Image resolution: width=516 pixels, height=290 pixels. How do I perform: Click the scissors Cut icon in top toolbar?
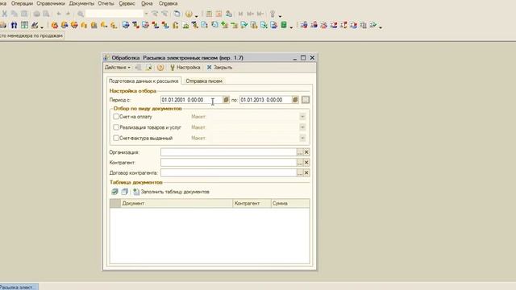(5, 14)
